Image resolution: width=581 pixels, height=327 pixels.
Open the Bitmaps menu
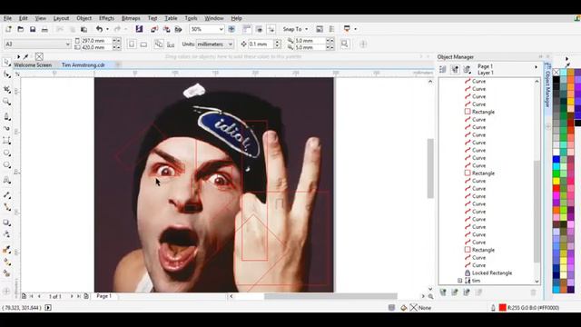point(131,18)
